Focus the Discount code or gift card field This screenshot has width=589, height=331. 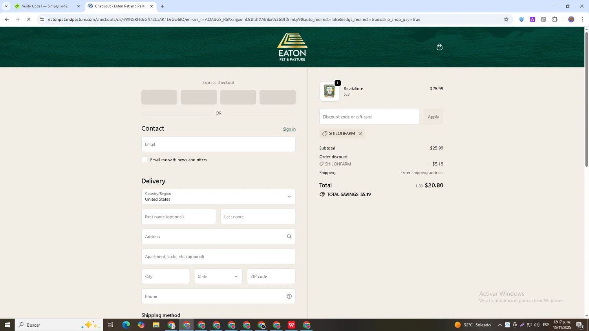coord(369,117)
